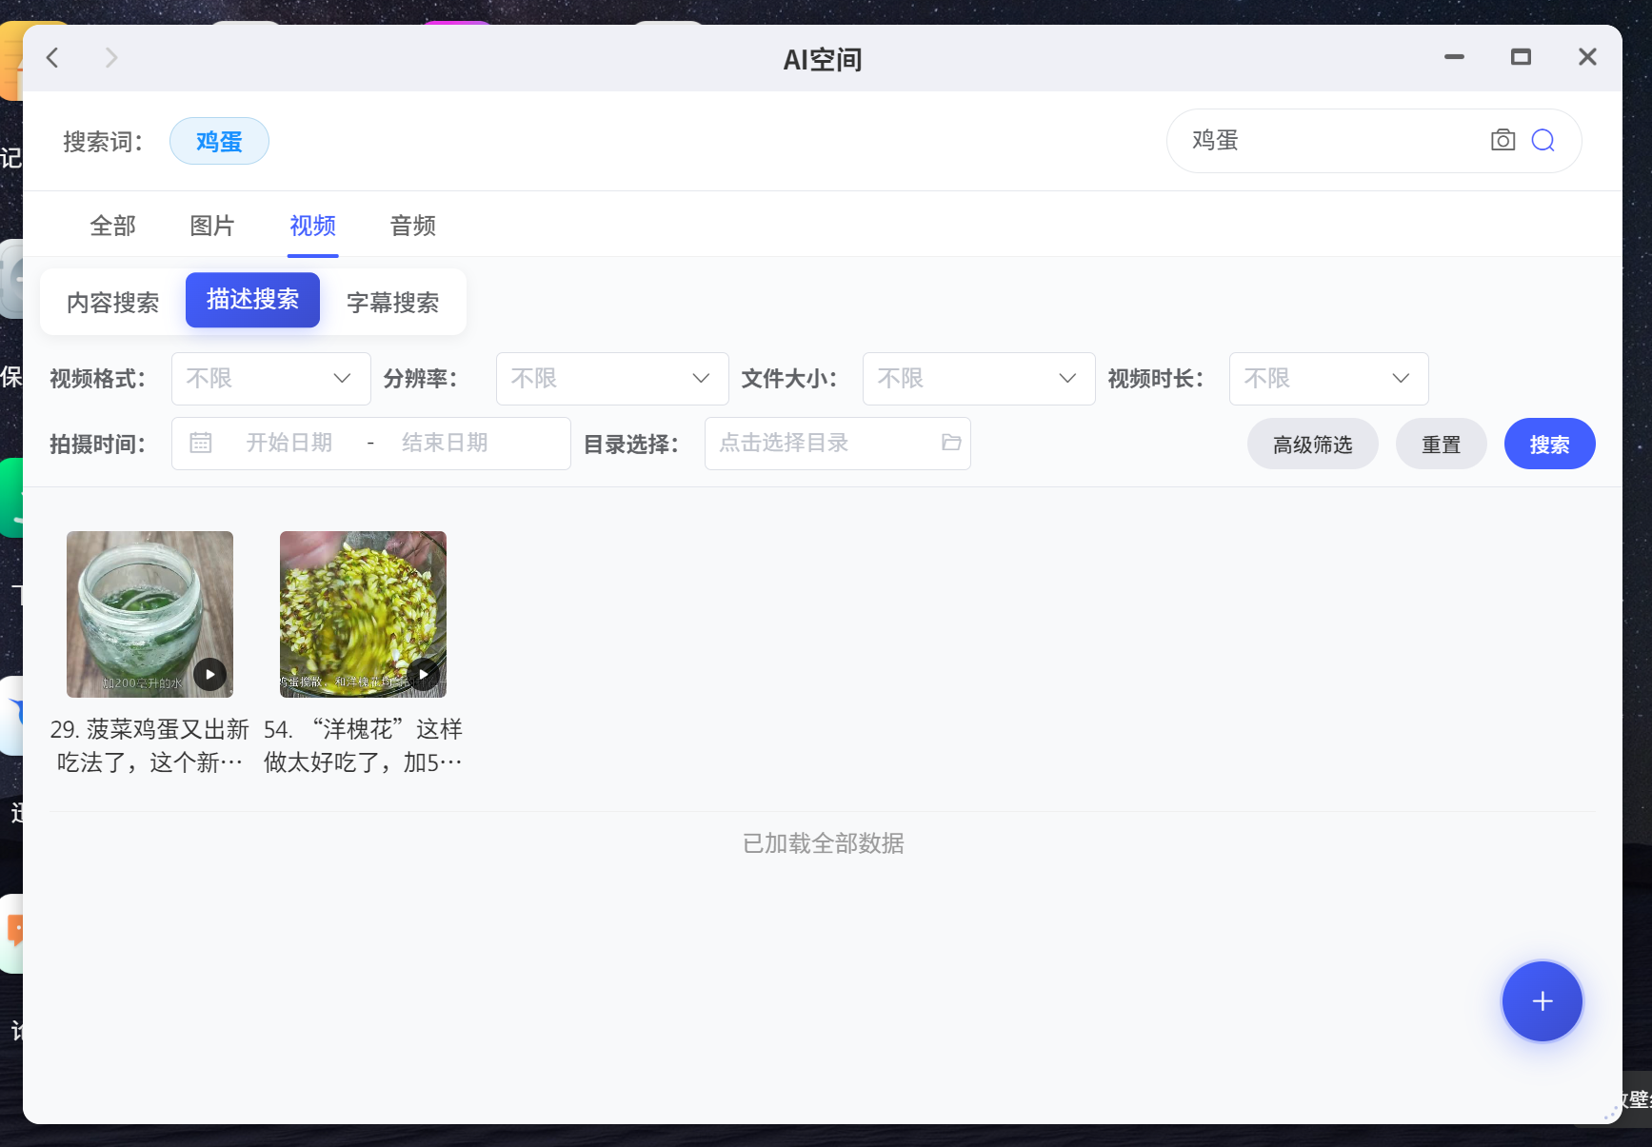
Task: Select 字幕搜索 mode
Action: [392, 303]
